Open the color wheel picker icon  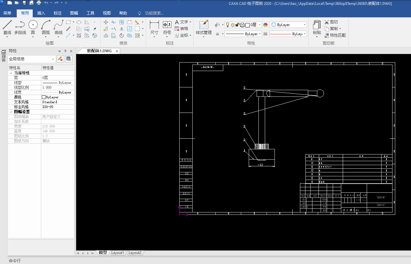pyautogui.click(x=265, y=25)
